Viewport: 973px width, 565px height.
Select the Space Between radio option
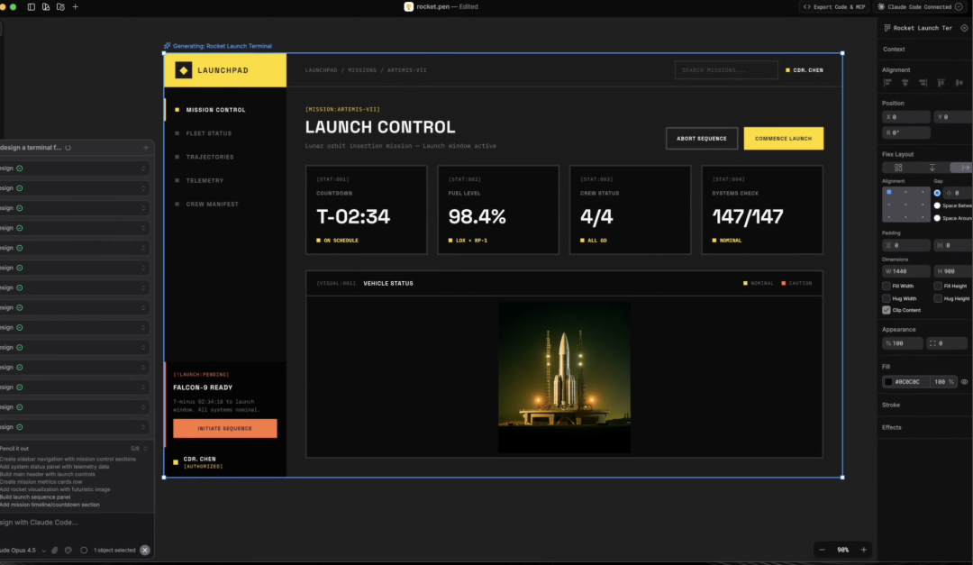pos(937,205)
